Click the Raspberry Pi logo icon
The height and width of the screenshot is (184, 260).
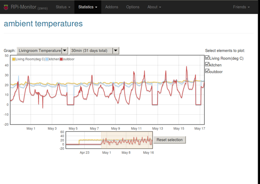point(6,7)
